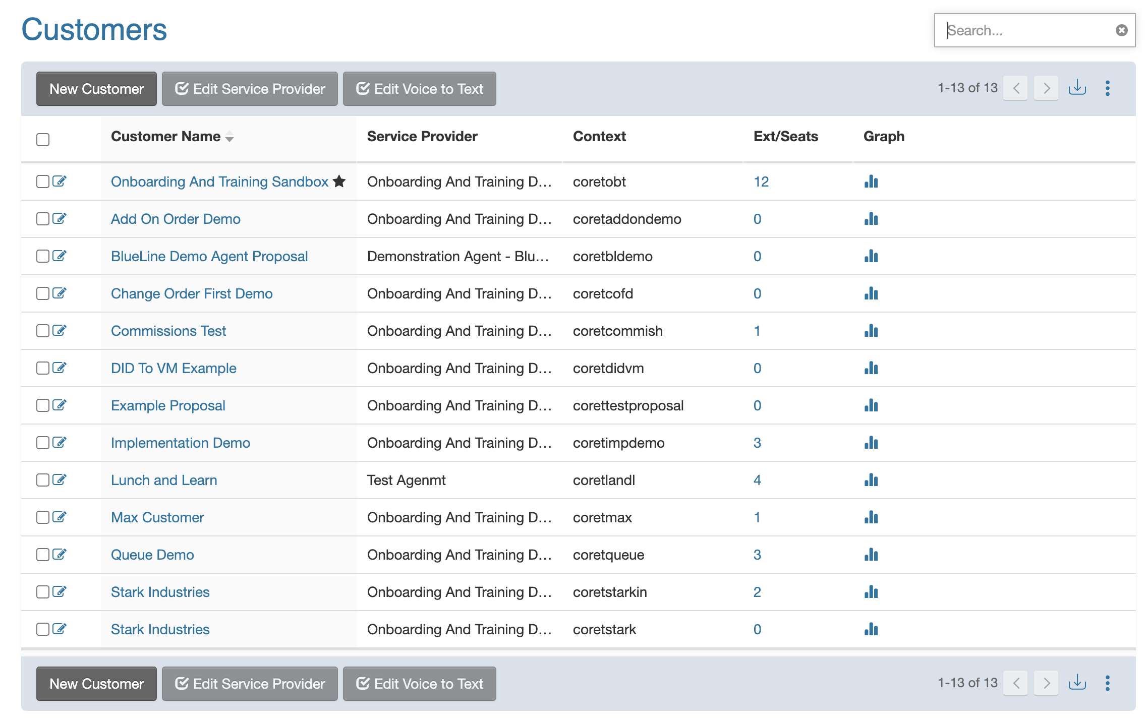Clear the search field with X icon
Viewport: 1145px width, 723px height.
(x=1121, y=30)
